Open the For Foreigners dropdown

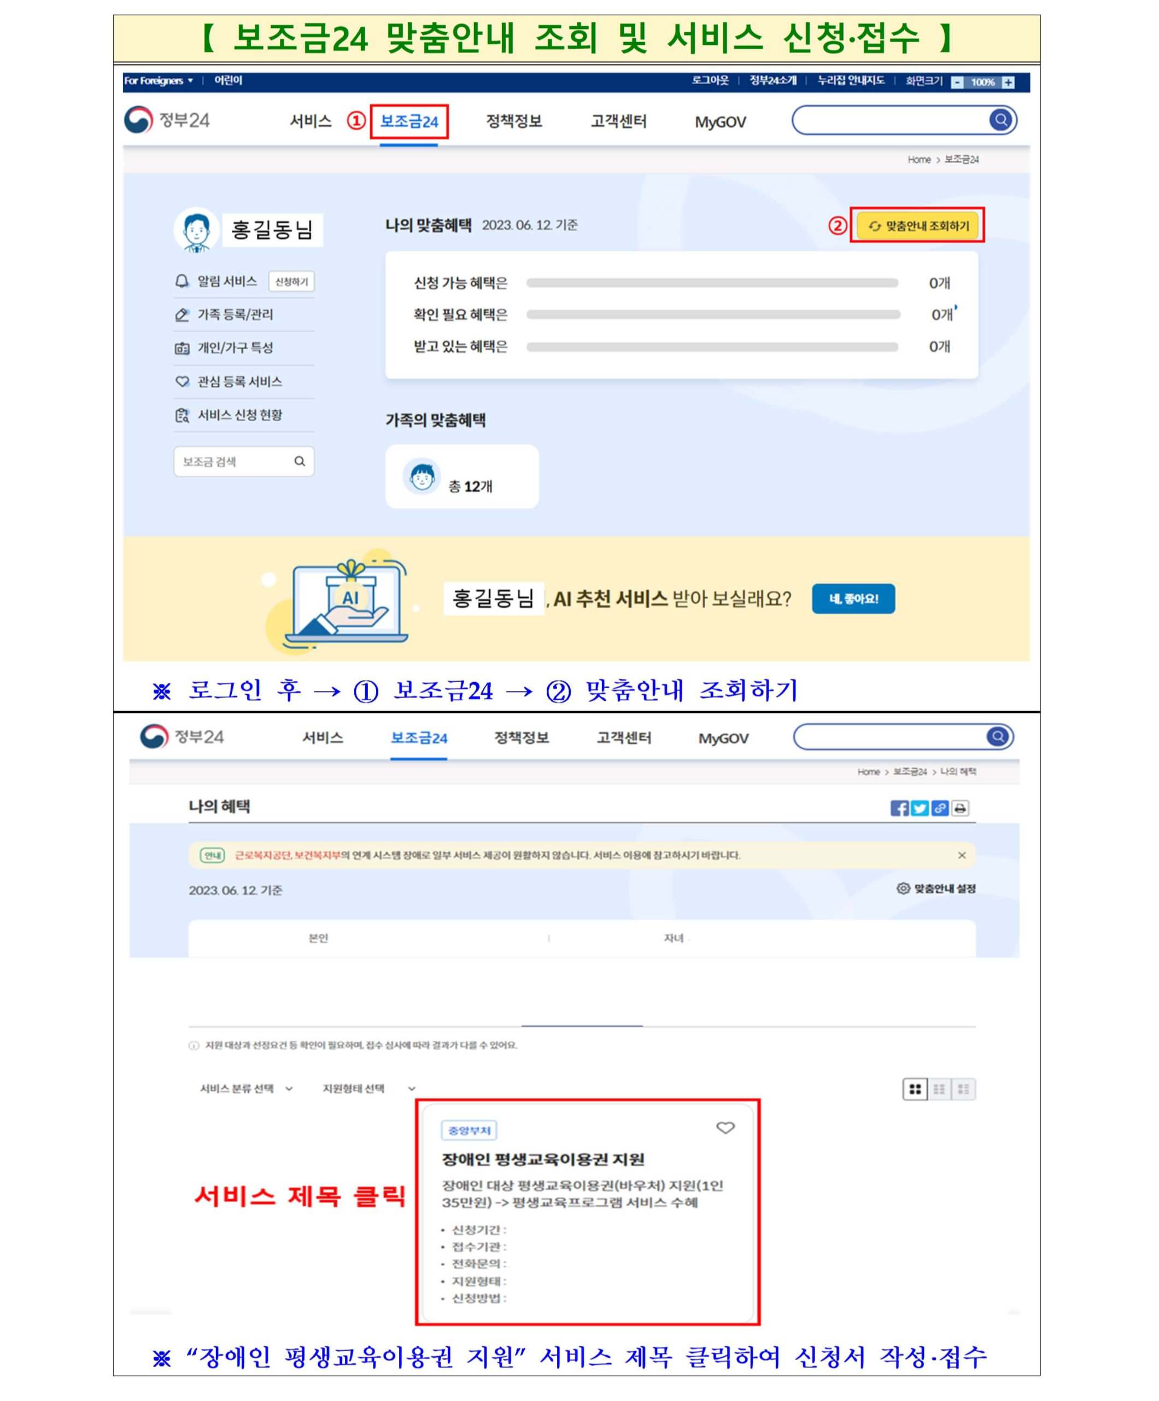(159, 81)
